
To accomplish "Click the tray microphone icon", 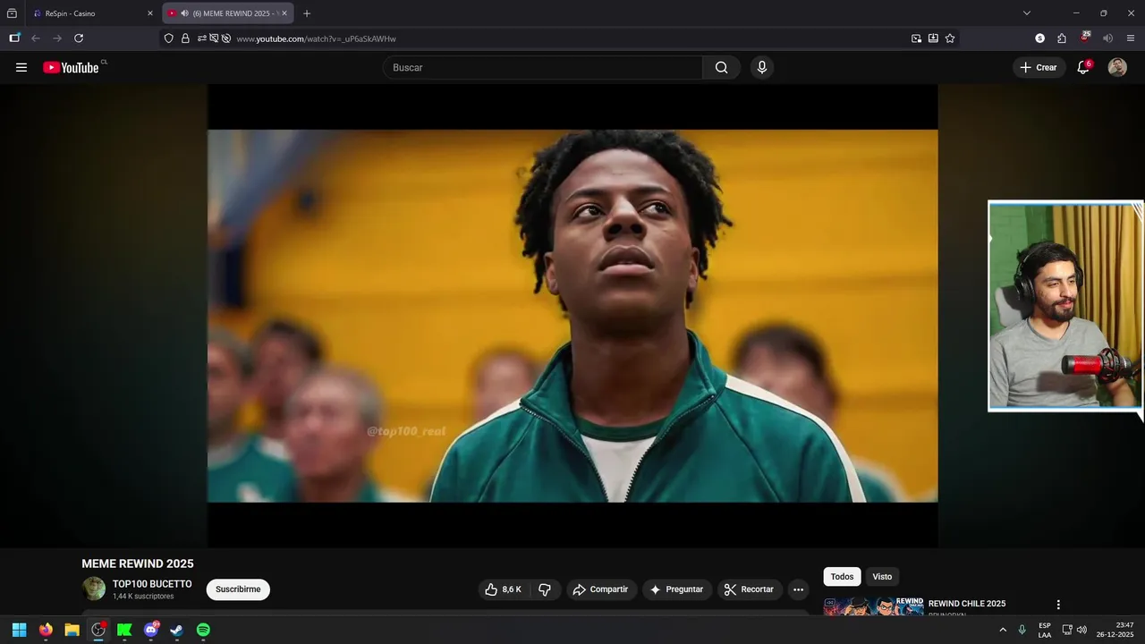I will (x=1022, y=630).
